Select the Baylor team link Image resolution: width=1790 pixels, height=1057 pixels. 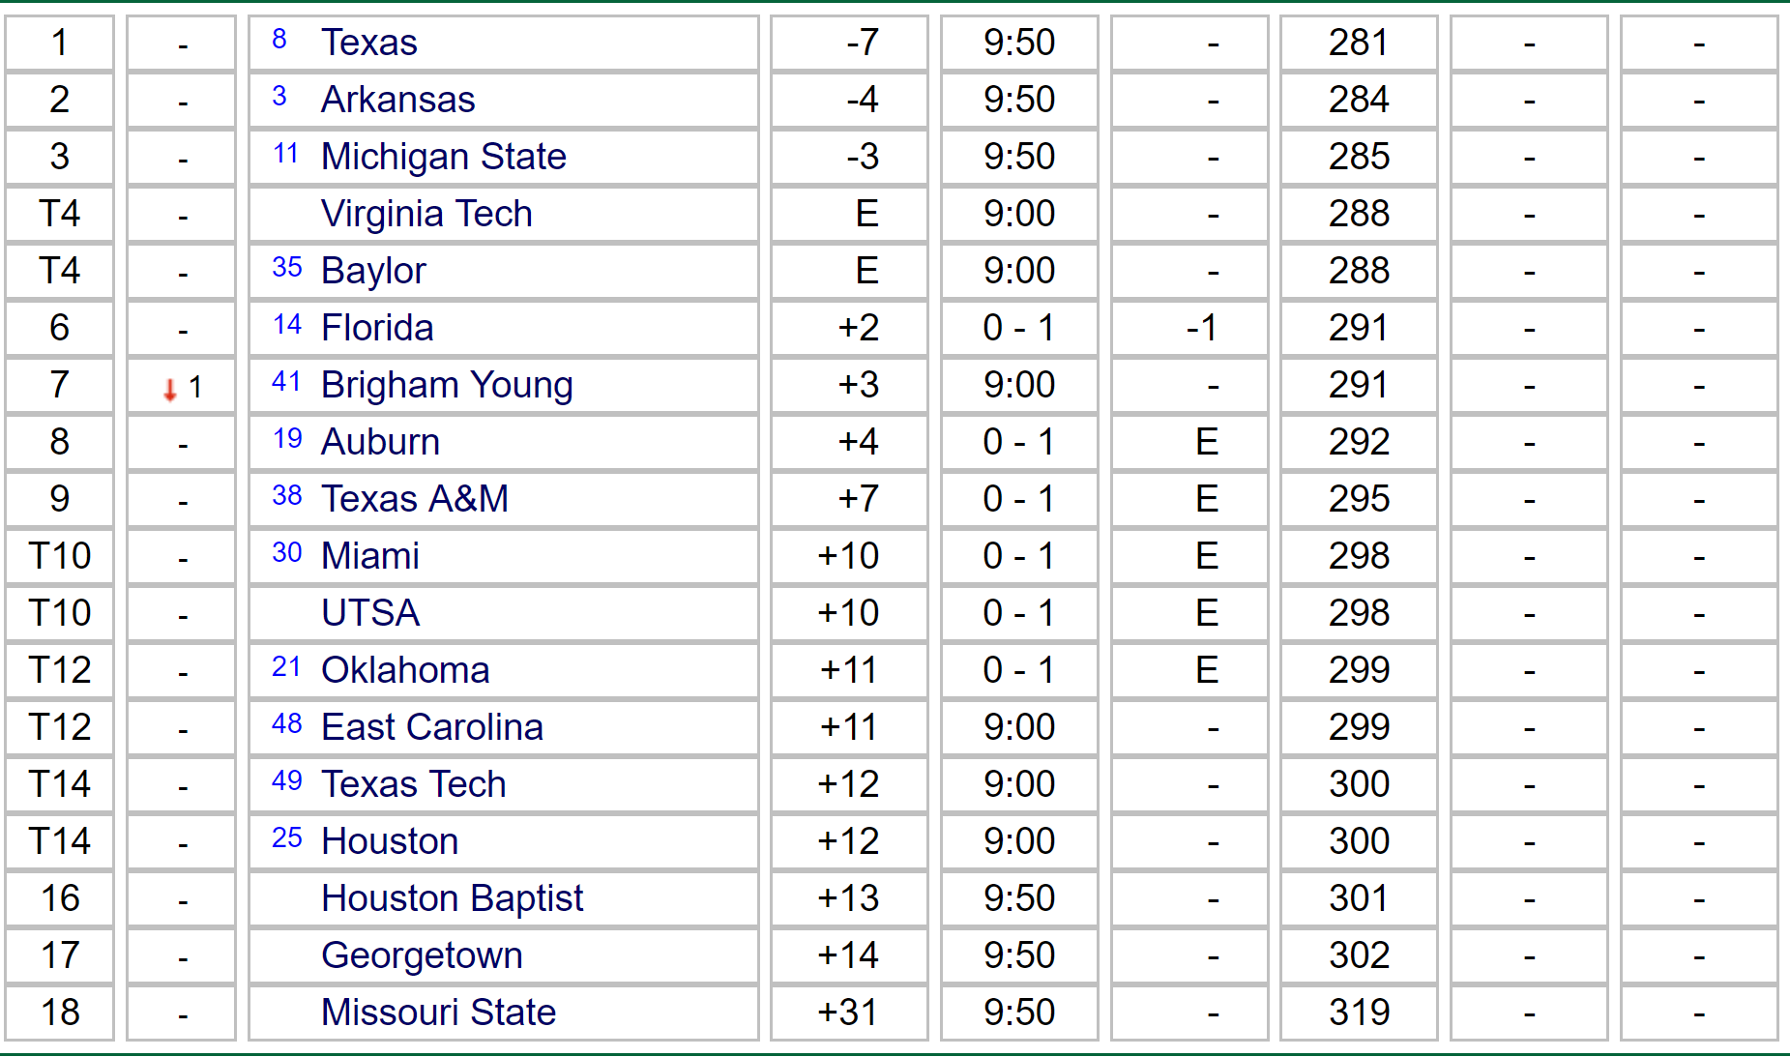(373, 271)
